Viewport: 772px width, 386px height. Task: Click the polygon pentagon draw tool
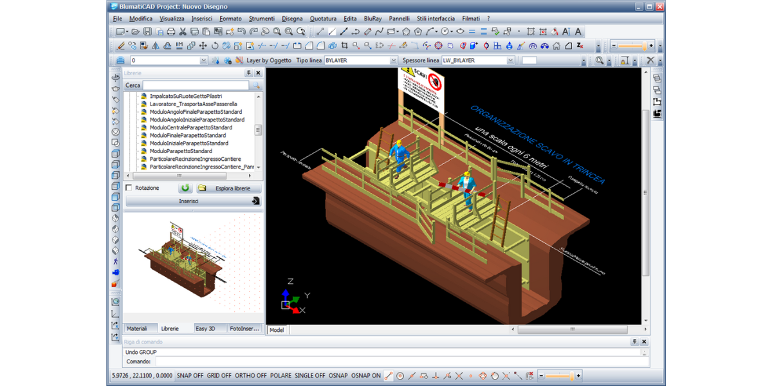407,32
